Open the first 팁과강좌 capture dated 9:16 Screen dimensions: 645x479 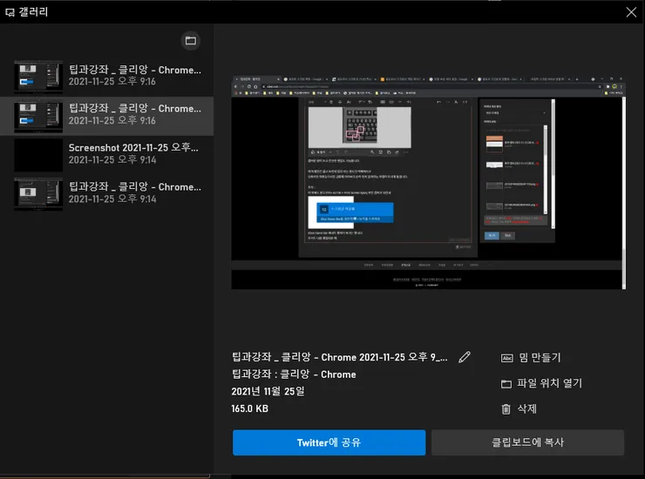[x=107, y=76]
